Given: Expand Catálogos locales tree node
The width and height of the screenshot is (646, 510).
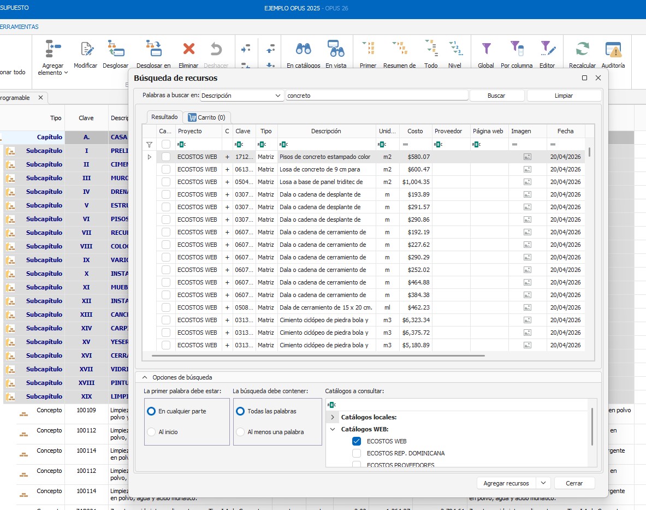Looking at the screenshot, I should (x=333, y=417).
